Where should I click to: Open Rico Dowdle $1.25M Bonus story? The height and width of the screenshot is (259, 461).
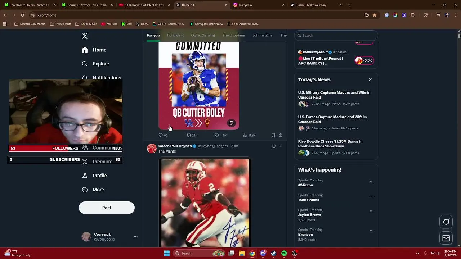point(336,147)
